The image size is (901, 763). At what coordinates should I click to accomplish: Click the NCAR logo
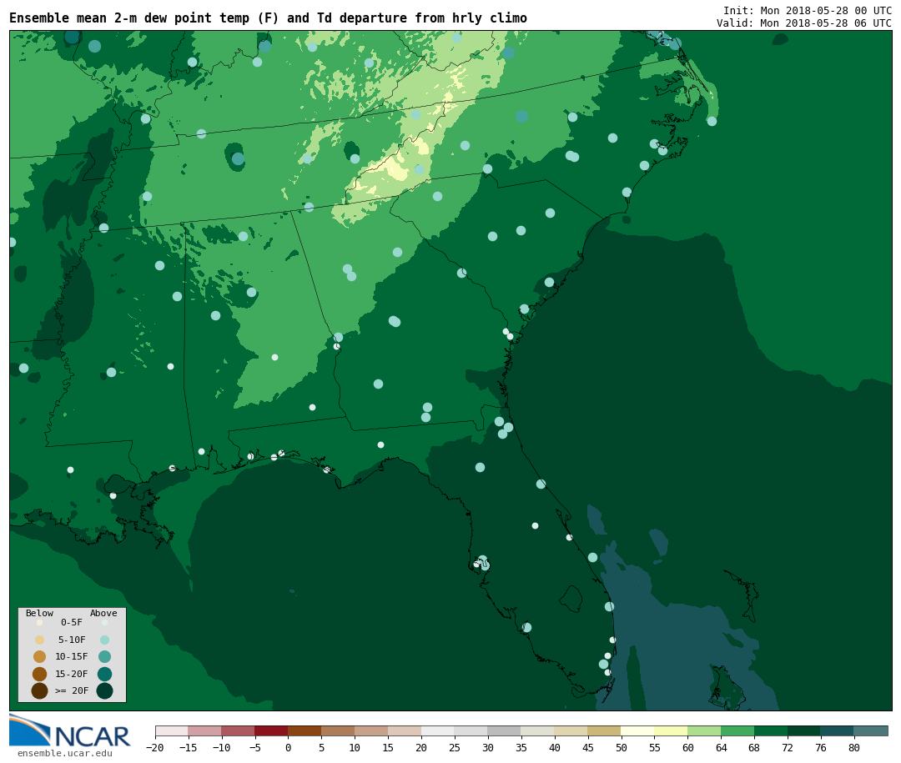pyautogui.click(x=70, y=731)
